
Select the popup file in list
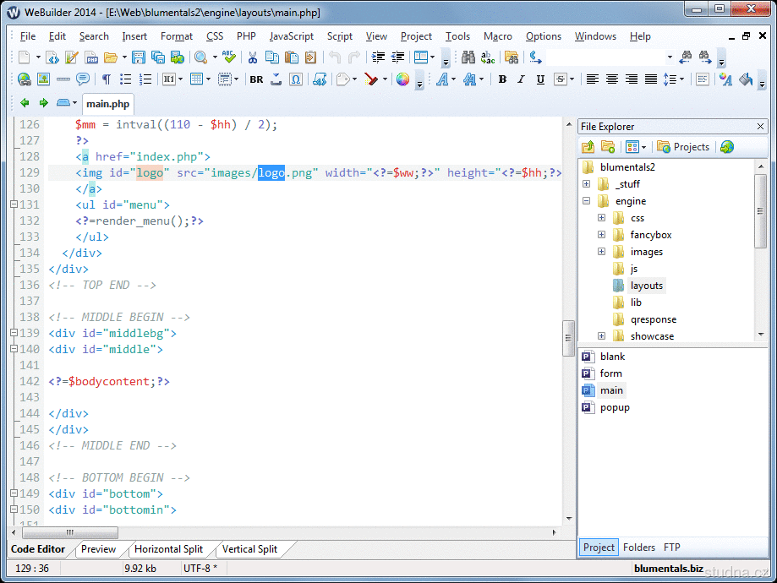coord(615,407)
